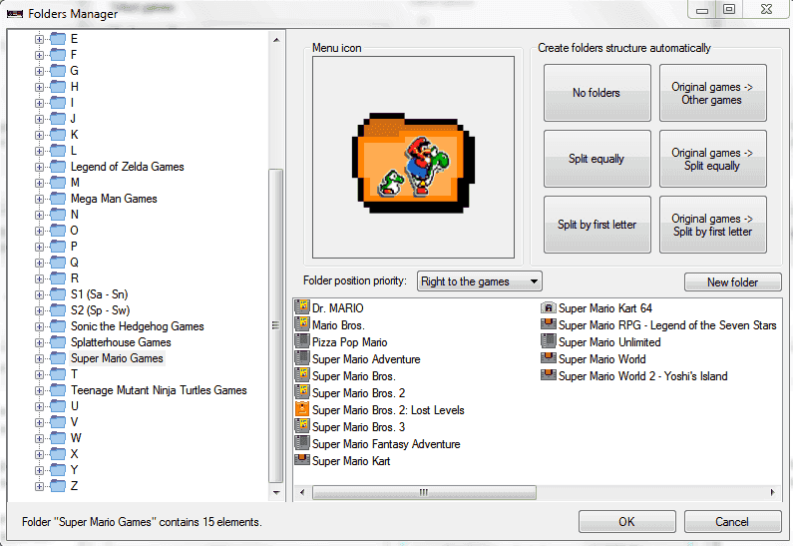Select Super Mario Bros. 2 in the game list
This screenshot has width=793, height=546.
(358, 392)
